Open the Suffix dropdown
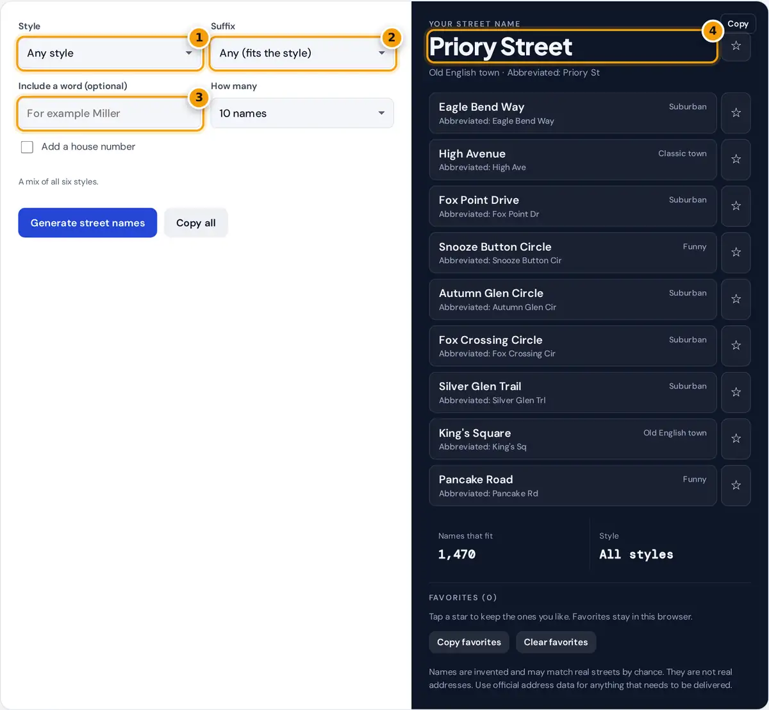Viewport: 769px width, 710px height. (x=302, y=53)
